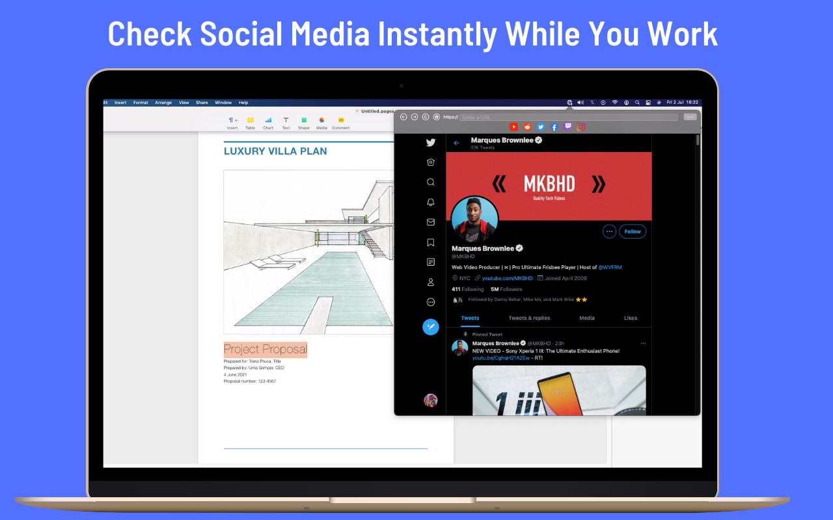Click the blue compose Tweet button
The image size is (833, 520).
click(x=431, y=327)
